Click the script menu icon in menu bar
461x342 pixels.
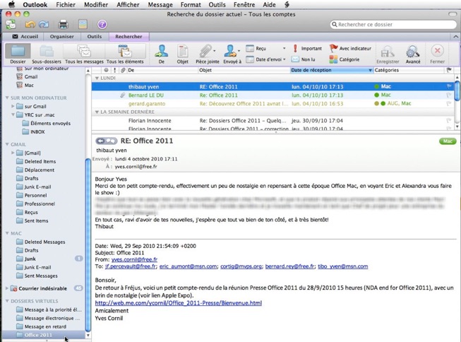(x=287, y=4)
